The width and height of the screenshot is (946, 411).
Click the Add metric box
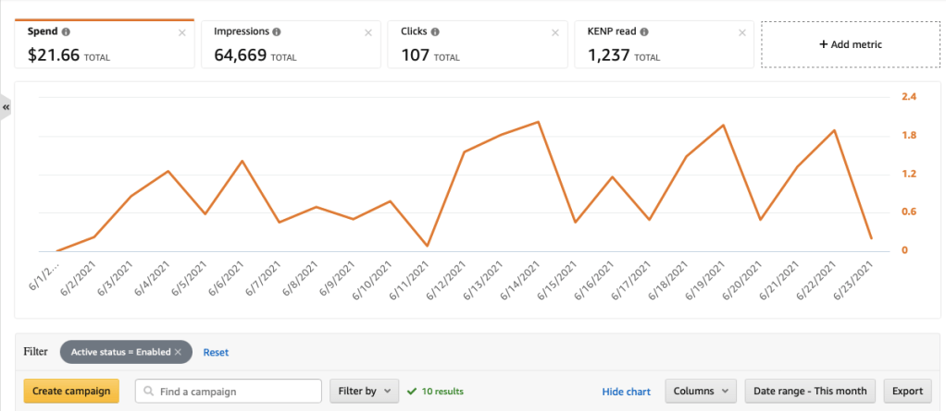point(851,44)
